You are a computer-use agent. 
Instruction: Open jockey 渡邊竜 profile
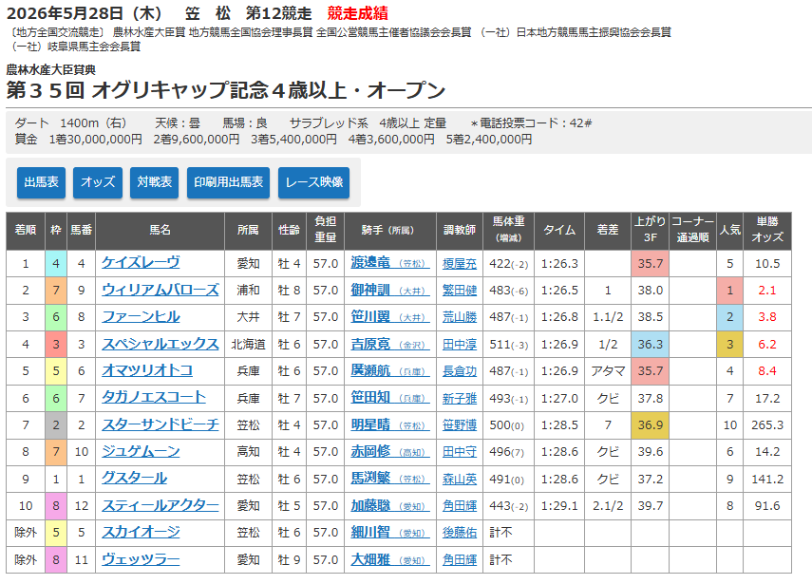point(390,263)
